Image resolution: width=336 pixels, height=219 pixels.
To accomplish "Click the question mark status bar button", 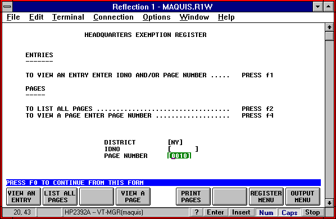I will pos(197,212).
